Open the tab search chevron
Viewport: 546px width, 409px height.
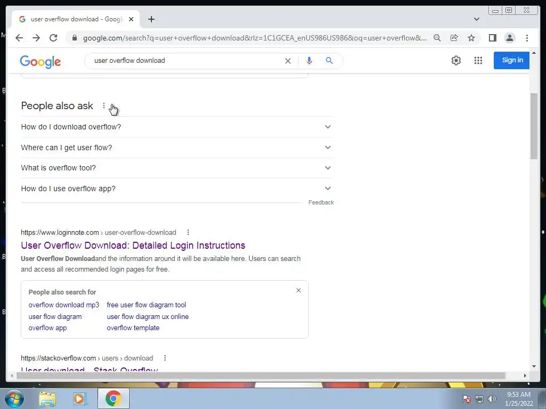477,19
